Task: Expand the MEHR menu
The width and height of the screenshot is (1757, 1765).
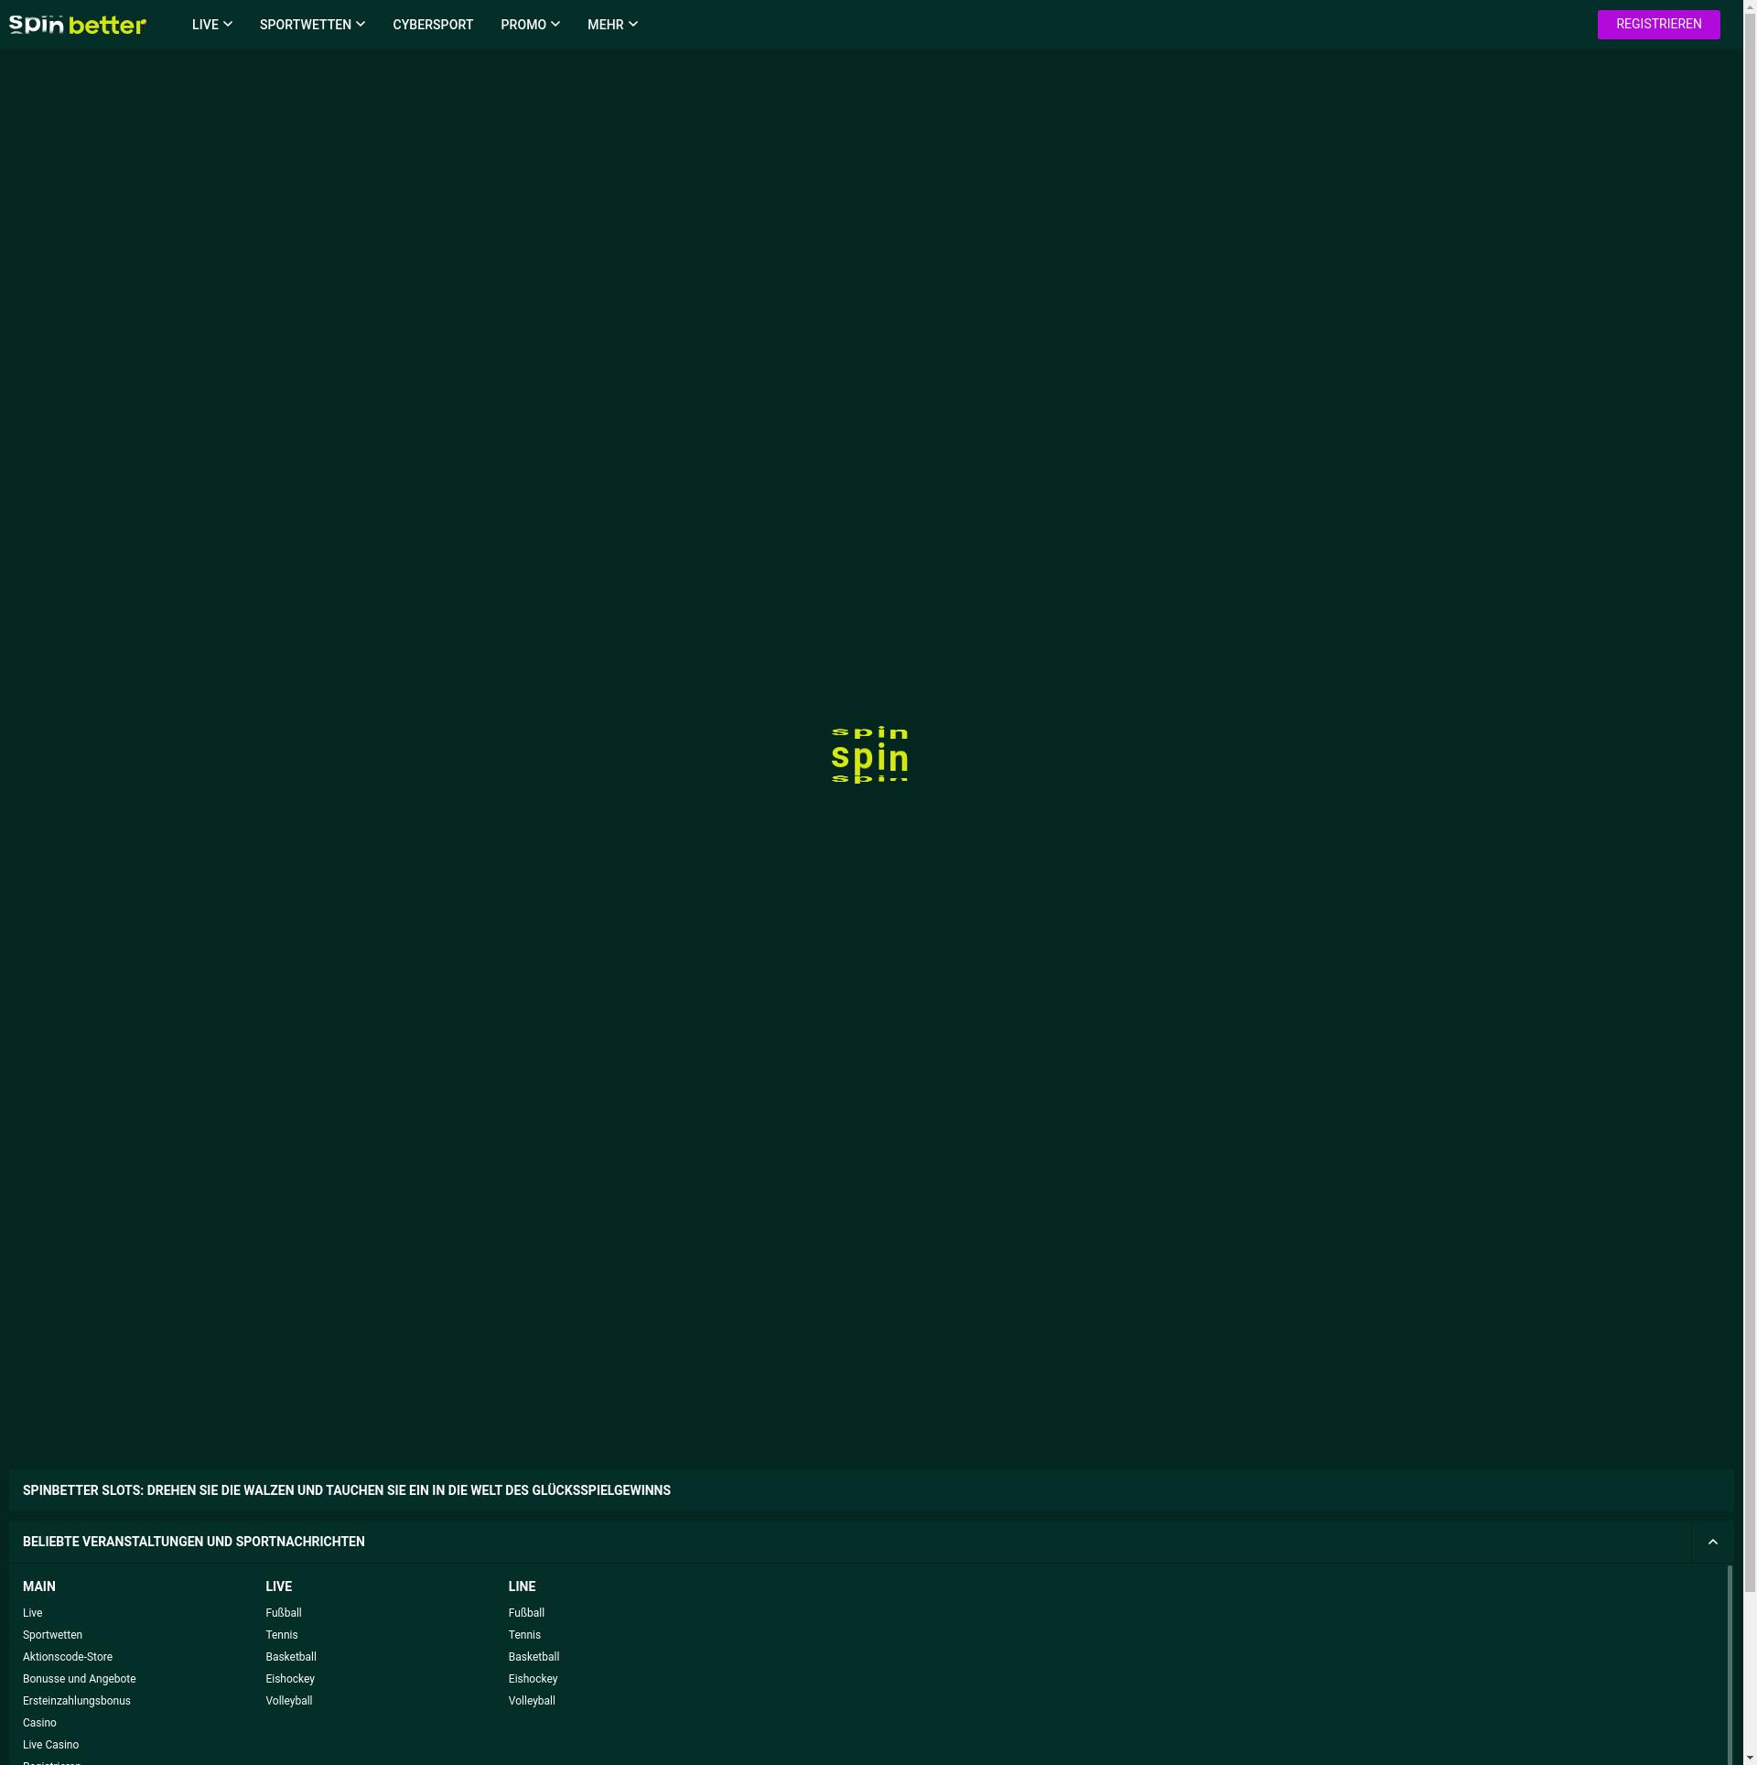Action: coord(612,25)
